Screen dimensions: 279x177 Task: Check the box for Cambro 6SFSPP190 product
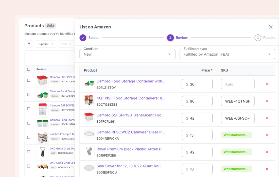click(x=29, y=80)
